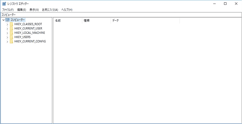Collapse the コンピューター root node chevron
The image size is (242, 124).
click(x=3, y=20)
